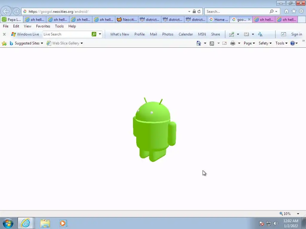Click the RSS Feeds icon
Image resolution: width=306 pixels, height=229 pixels.
(212, 43)
